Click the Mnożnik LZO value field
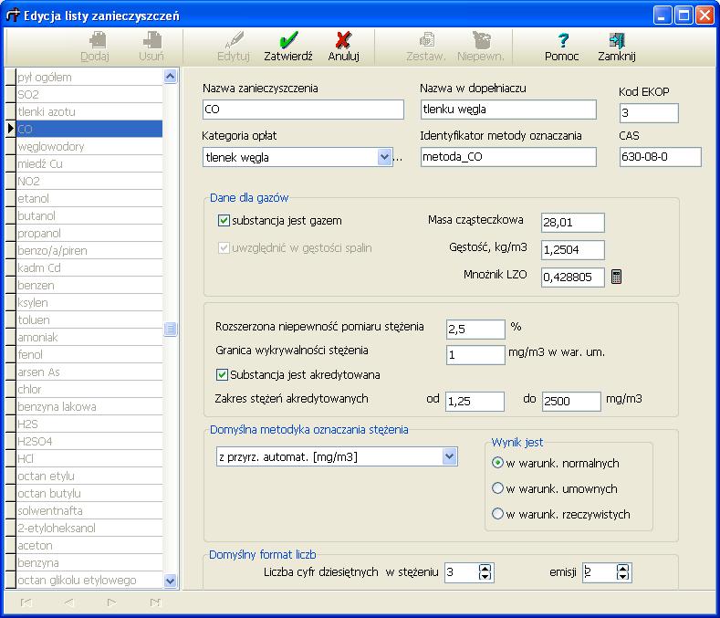Viewport: 720px width, 618px height. 572,278
